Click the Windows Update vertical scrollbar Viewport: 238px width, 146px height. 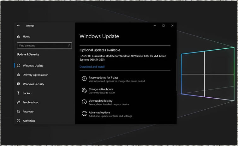[176, 75]
